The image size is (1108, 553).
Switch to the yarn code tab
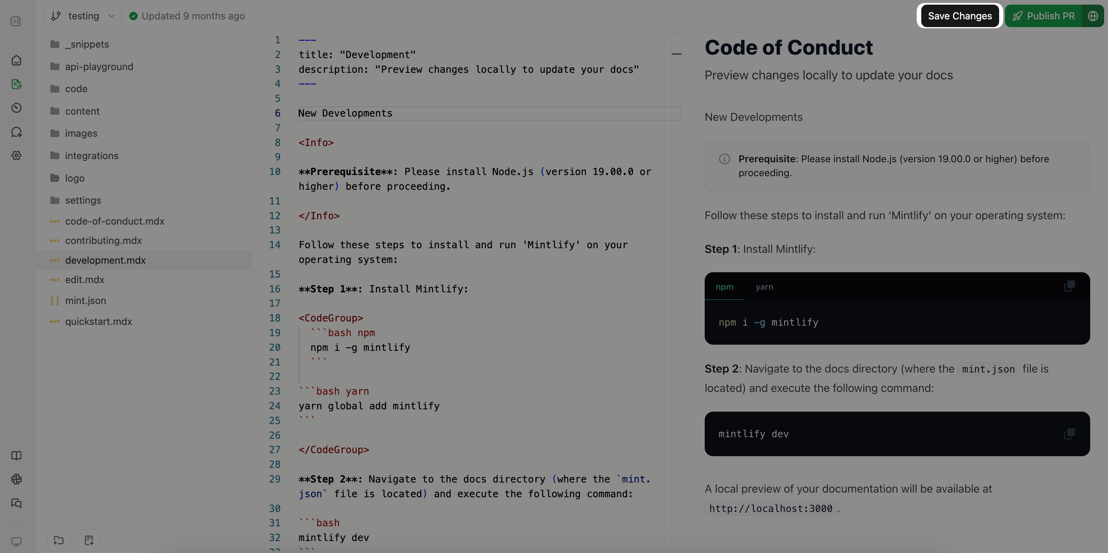click(x=764, y=287)
